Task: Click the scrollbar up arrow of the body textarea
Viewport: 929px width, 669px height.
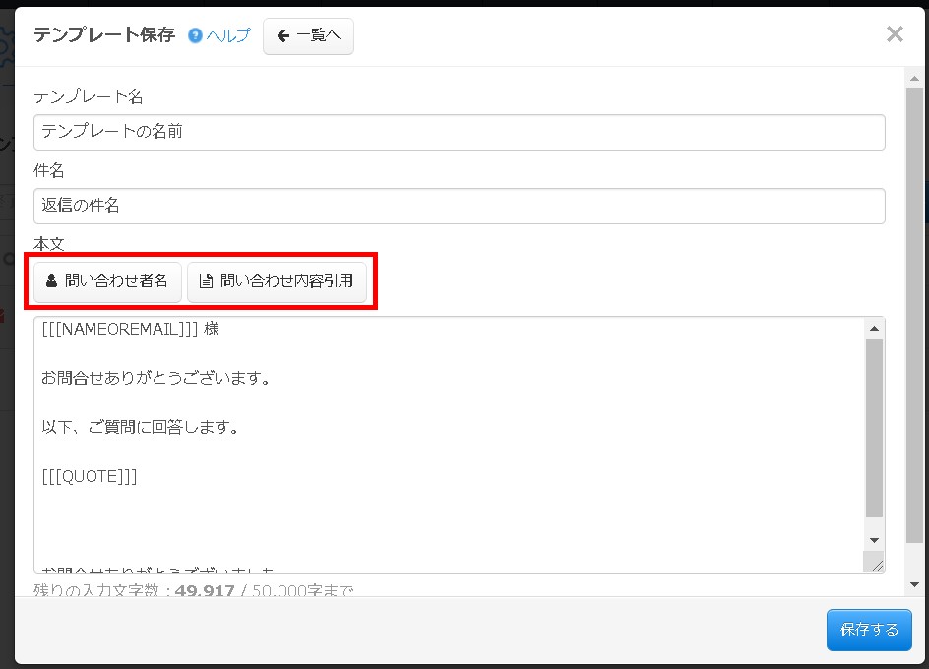Action: point(873,329)
